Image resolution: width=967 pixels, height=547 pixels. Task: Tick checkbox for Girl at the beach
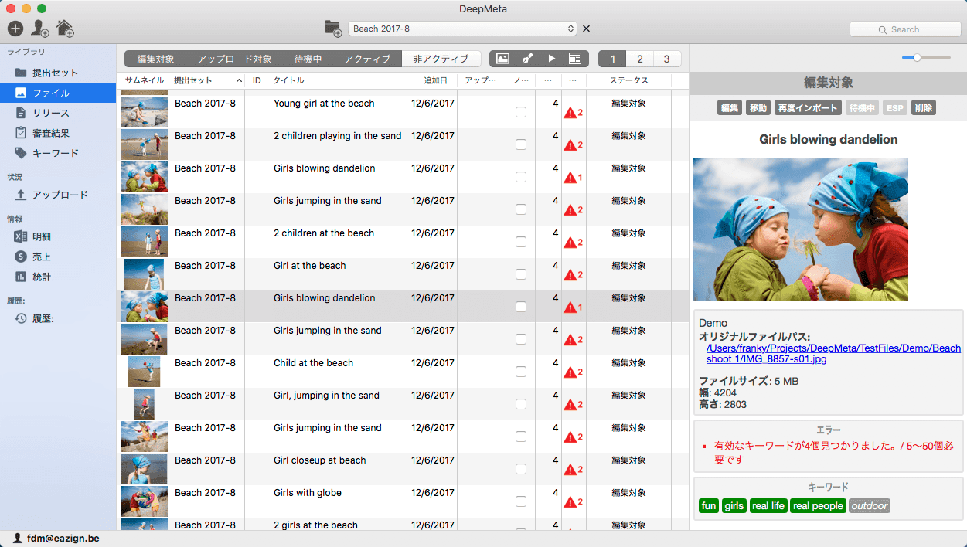pos(521,274)
